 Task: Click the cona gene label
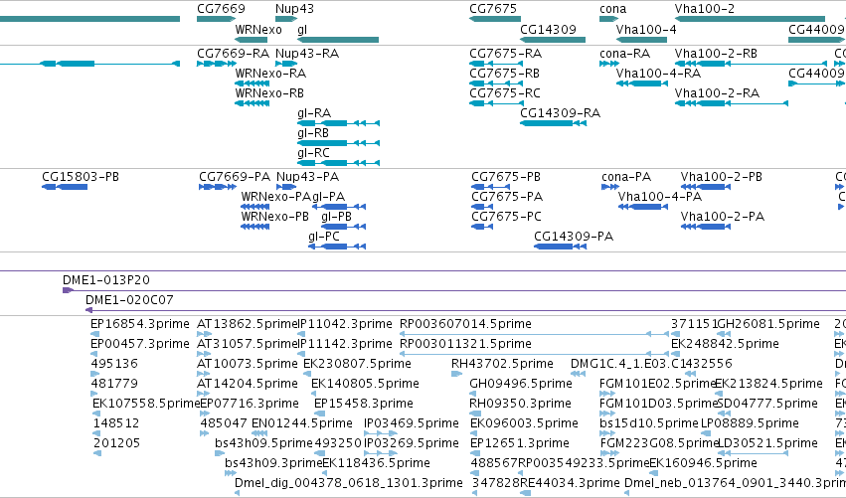pyautogui.click(x=613, y=9)
